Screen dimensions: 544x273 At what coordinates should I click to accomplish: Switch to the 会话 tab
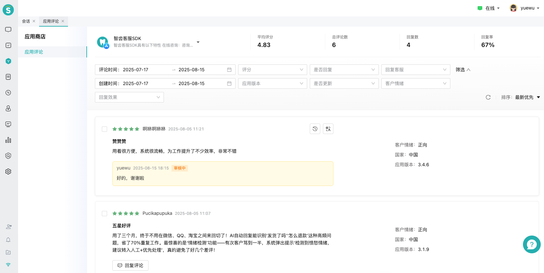click(x=26, y=21)
